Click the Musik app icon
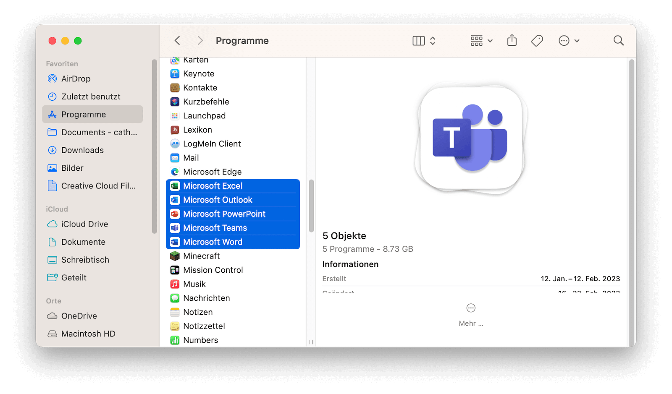Image resolution: width=672 pixels, height=394 pixels. click(175, 284)
